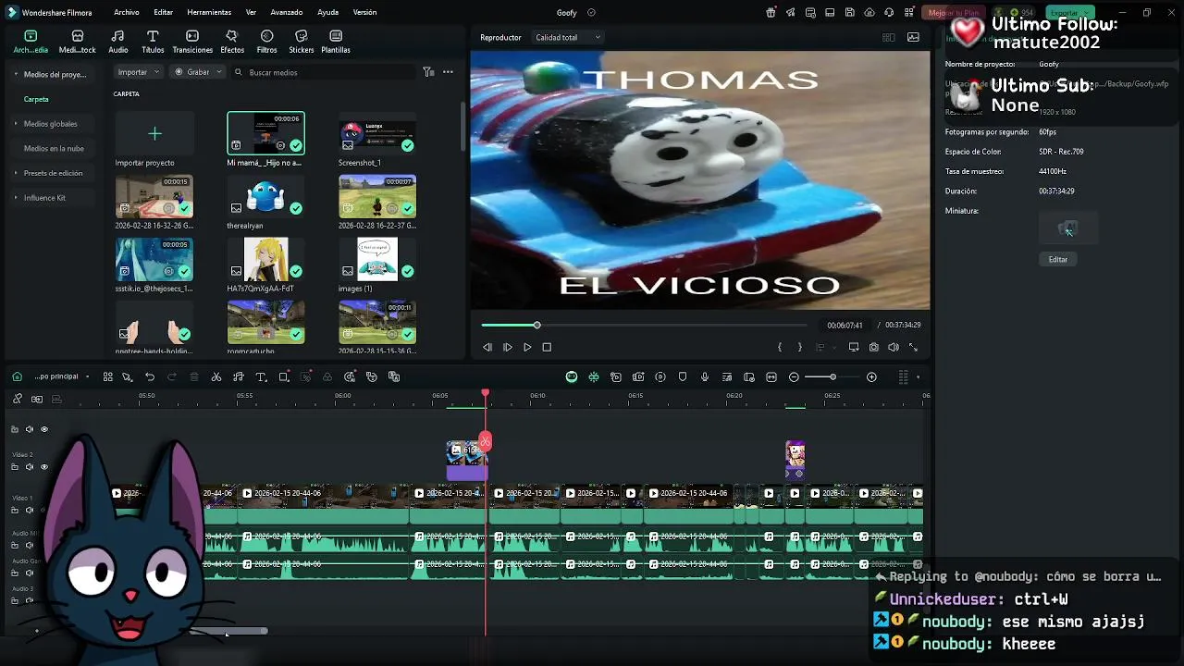The width and height of the screenshot is (1184, 666).
Task: Select the Screenshot_1 media thumbnail
Action: pos(377,133)
